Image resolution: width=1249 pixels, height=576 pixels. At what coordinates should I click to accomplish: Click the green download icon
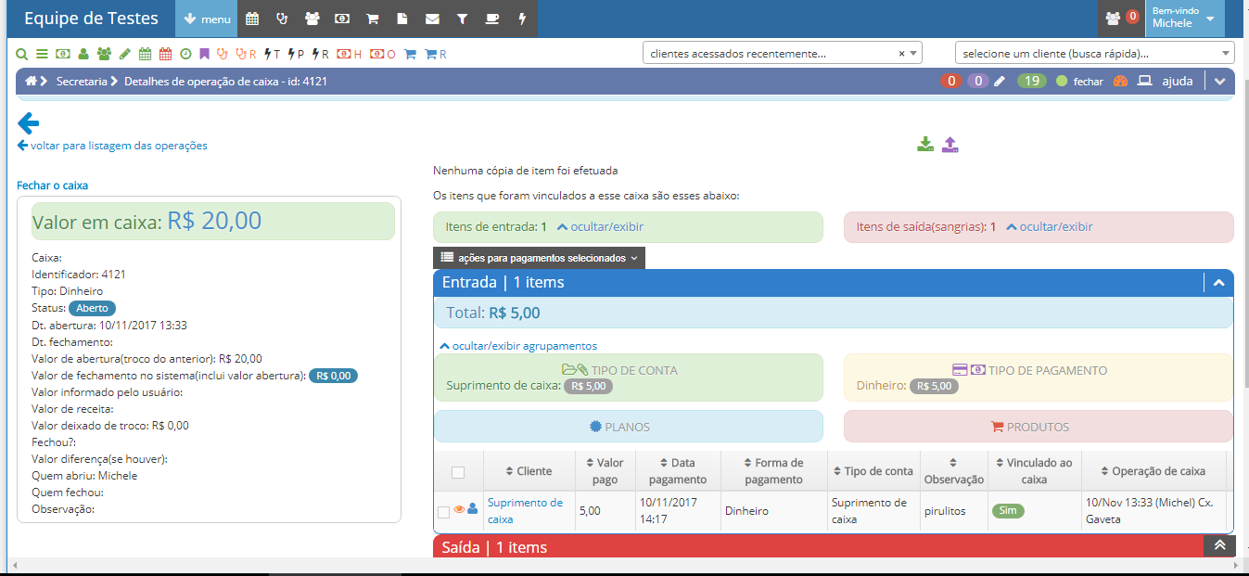tap(924, 144)
